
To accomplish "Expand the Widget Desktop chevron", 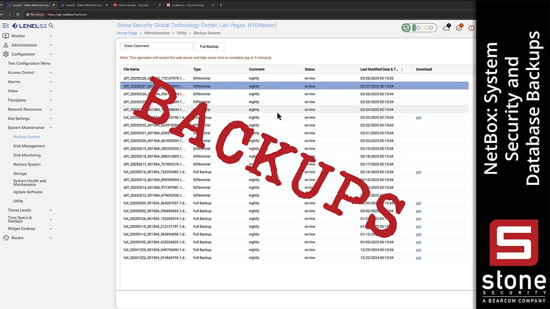I will pyautogui.click(x=51, y=229).
